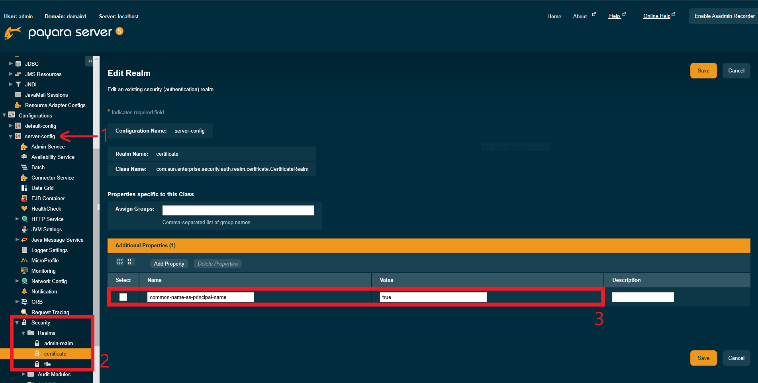The height and width of the screenshot is (383, 758).
Task: Click inside the Assign Groups field
Action: pyautogui.click(x=238, y=210)
